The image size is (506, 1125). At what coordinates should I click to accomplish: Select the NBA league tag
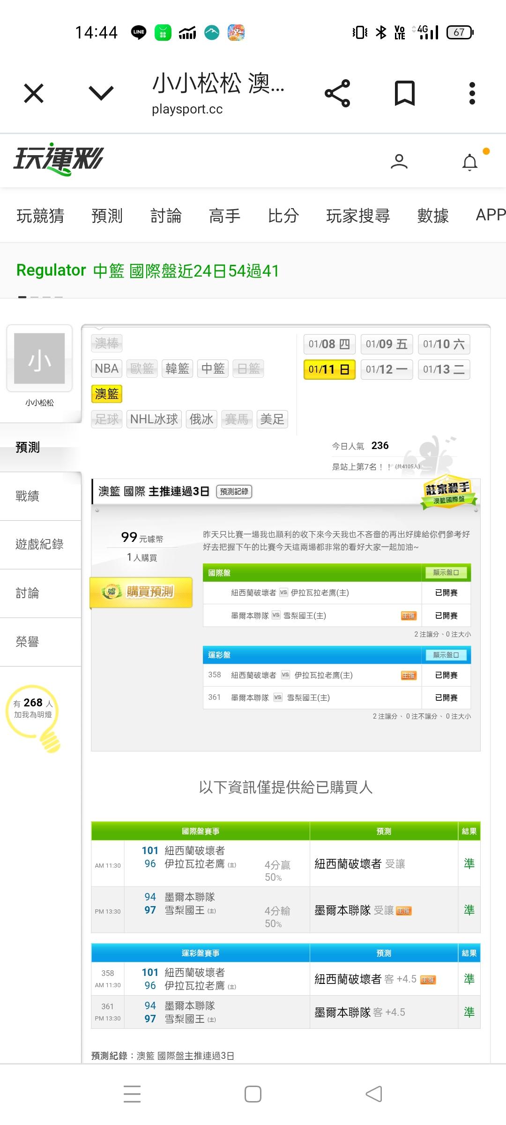click(106, 368)
